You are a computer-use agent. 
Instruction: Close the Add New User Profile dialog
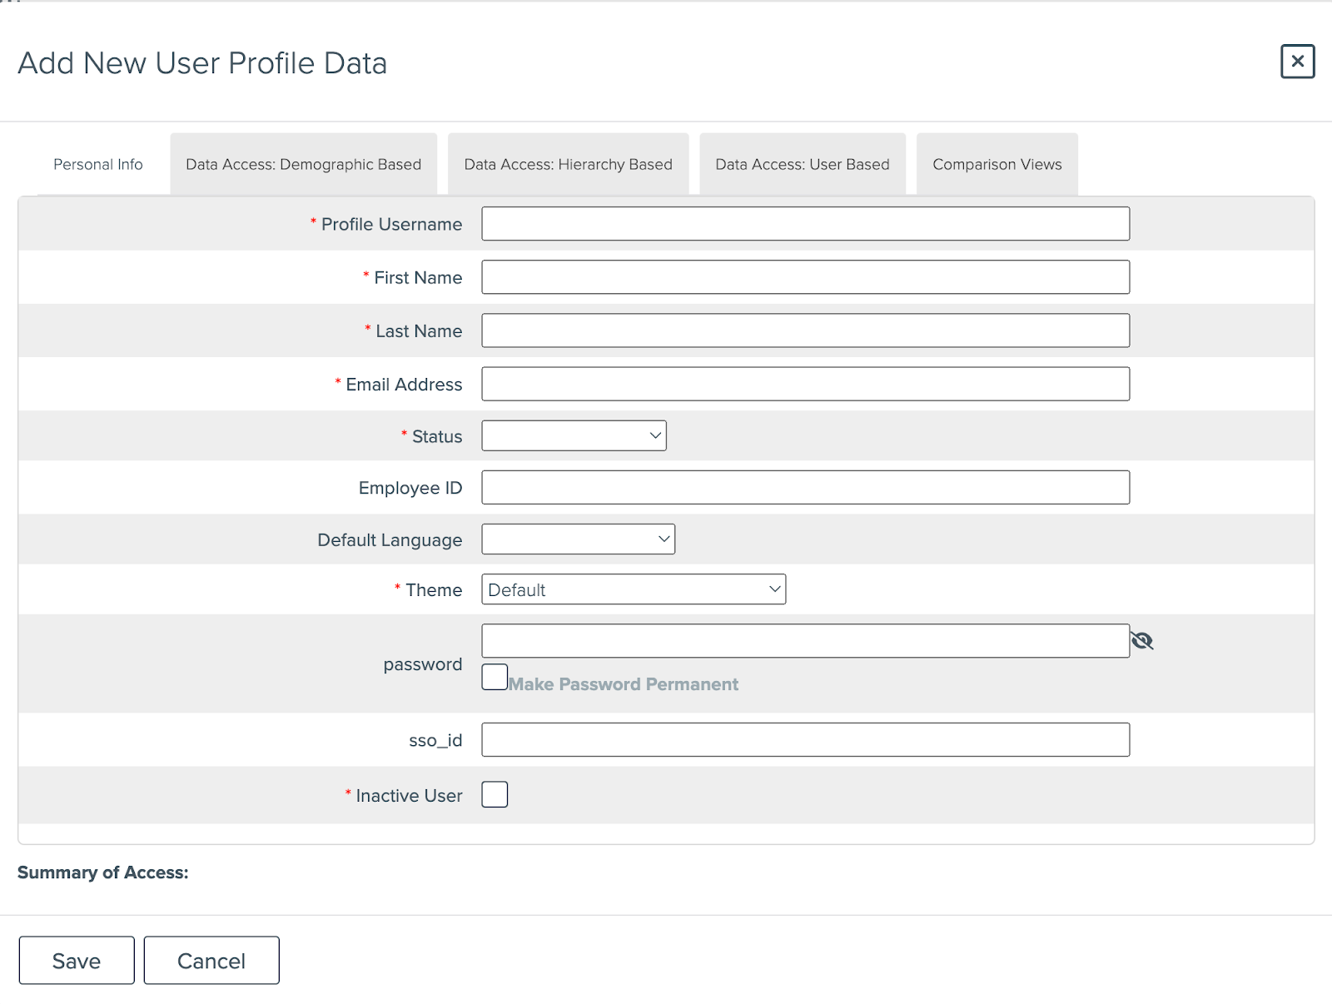(x=1297, y=62)
